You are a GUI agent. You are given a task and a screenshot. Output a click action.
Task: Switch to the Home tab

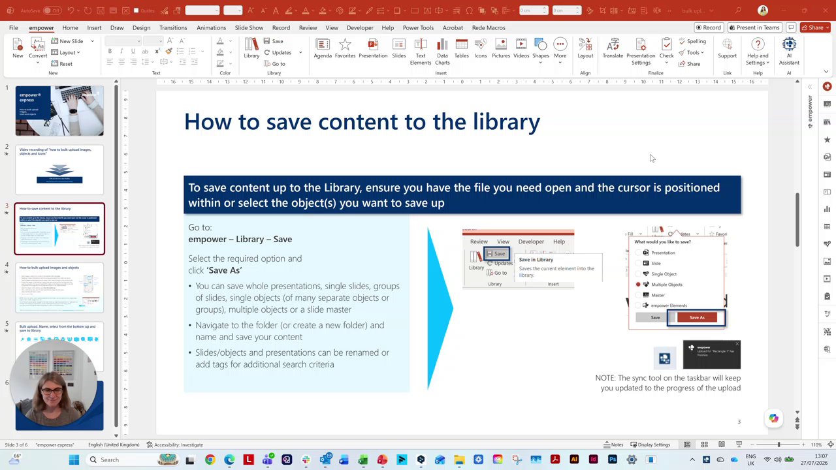(x=70, y=27)
